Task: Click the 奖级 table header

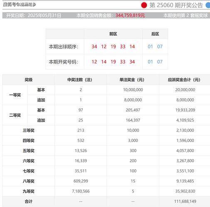Action: tap(29, 79)
